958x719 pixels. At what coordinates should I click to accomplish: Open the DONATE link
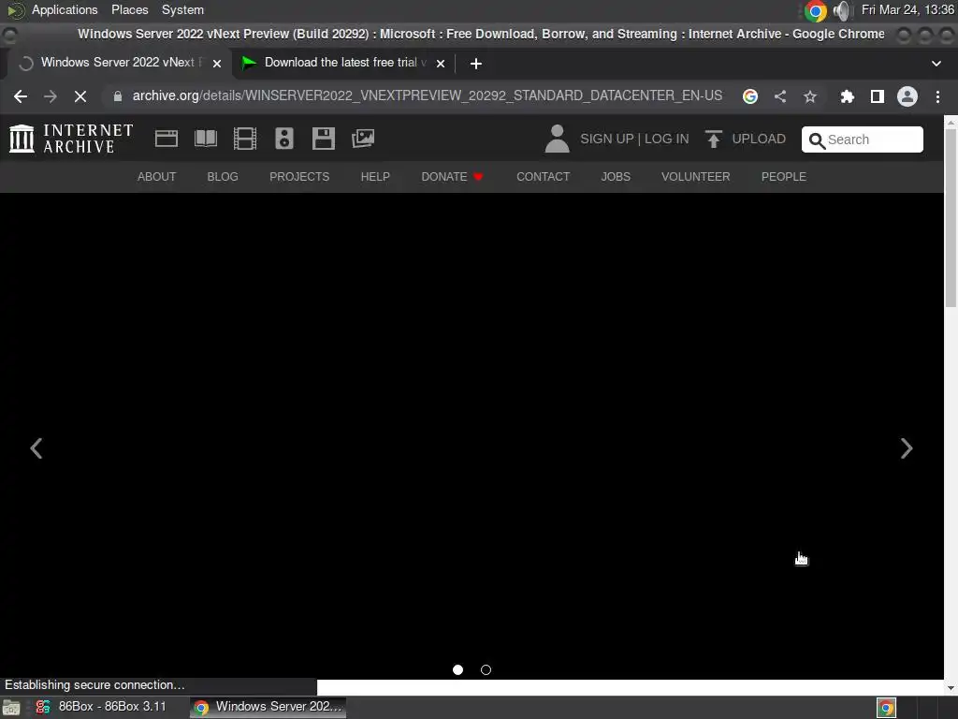coord(452,177)
